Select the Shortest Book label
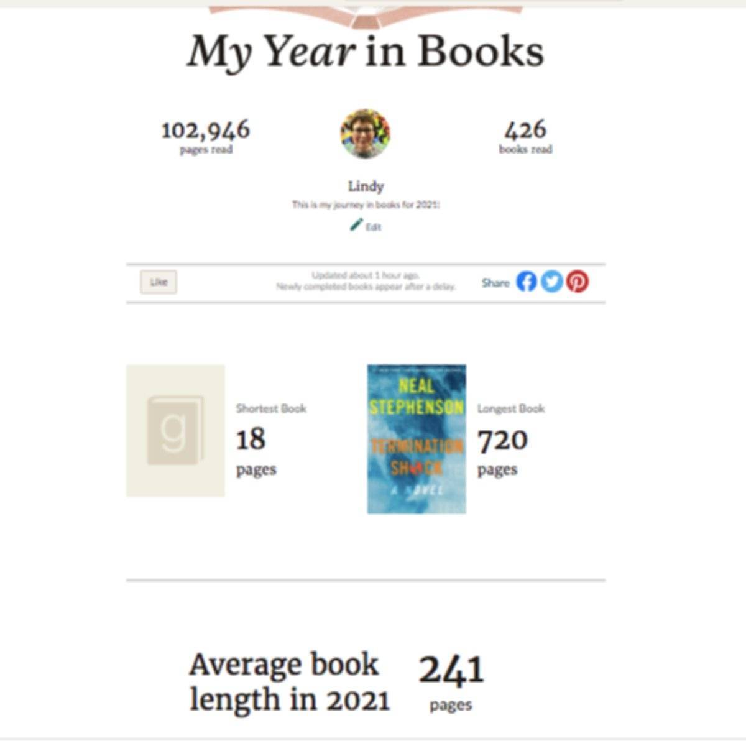The image size is (746, 746). (271, 408)
